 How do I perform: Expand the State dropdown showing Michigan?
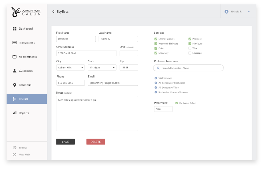102,68
